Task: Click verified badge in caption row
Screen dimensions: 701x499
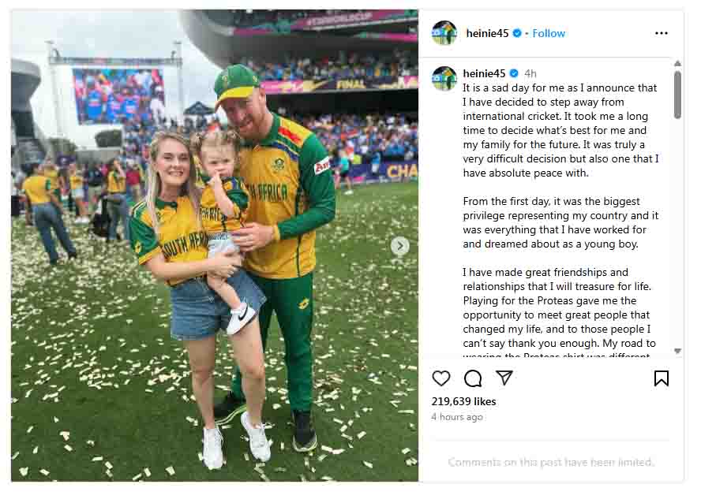Action: coord(513,73)
